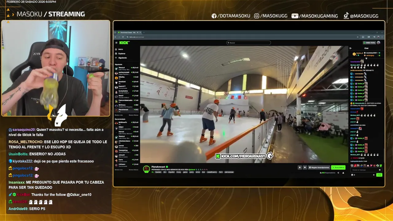393x221 pixels.
Task: Open Samulx recommended channel
Action: [x=126, y=132]
